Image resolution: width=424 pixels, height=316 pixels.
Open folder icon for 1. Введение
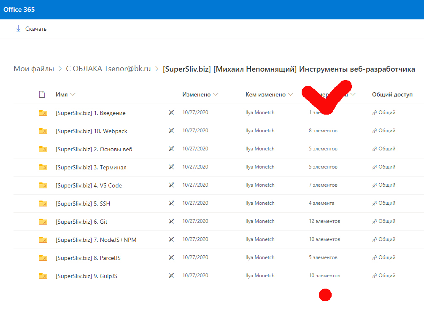point(43,113)
